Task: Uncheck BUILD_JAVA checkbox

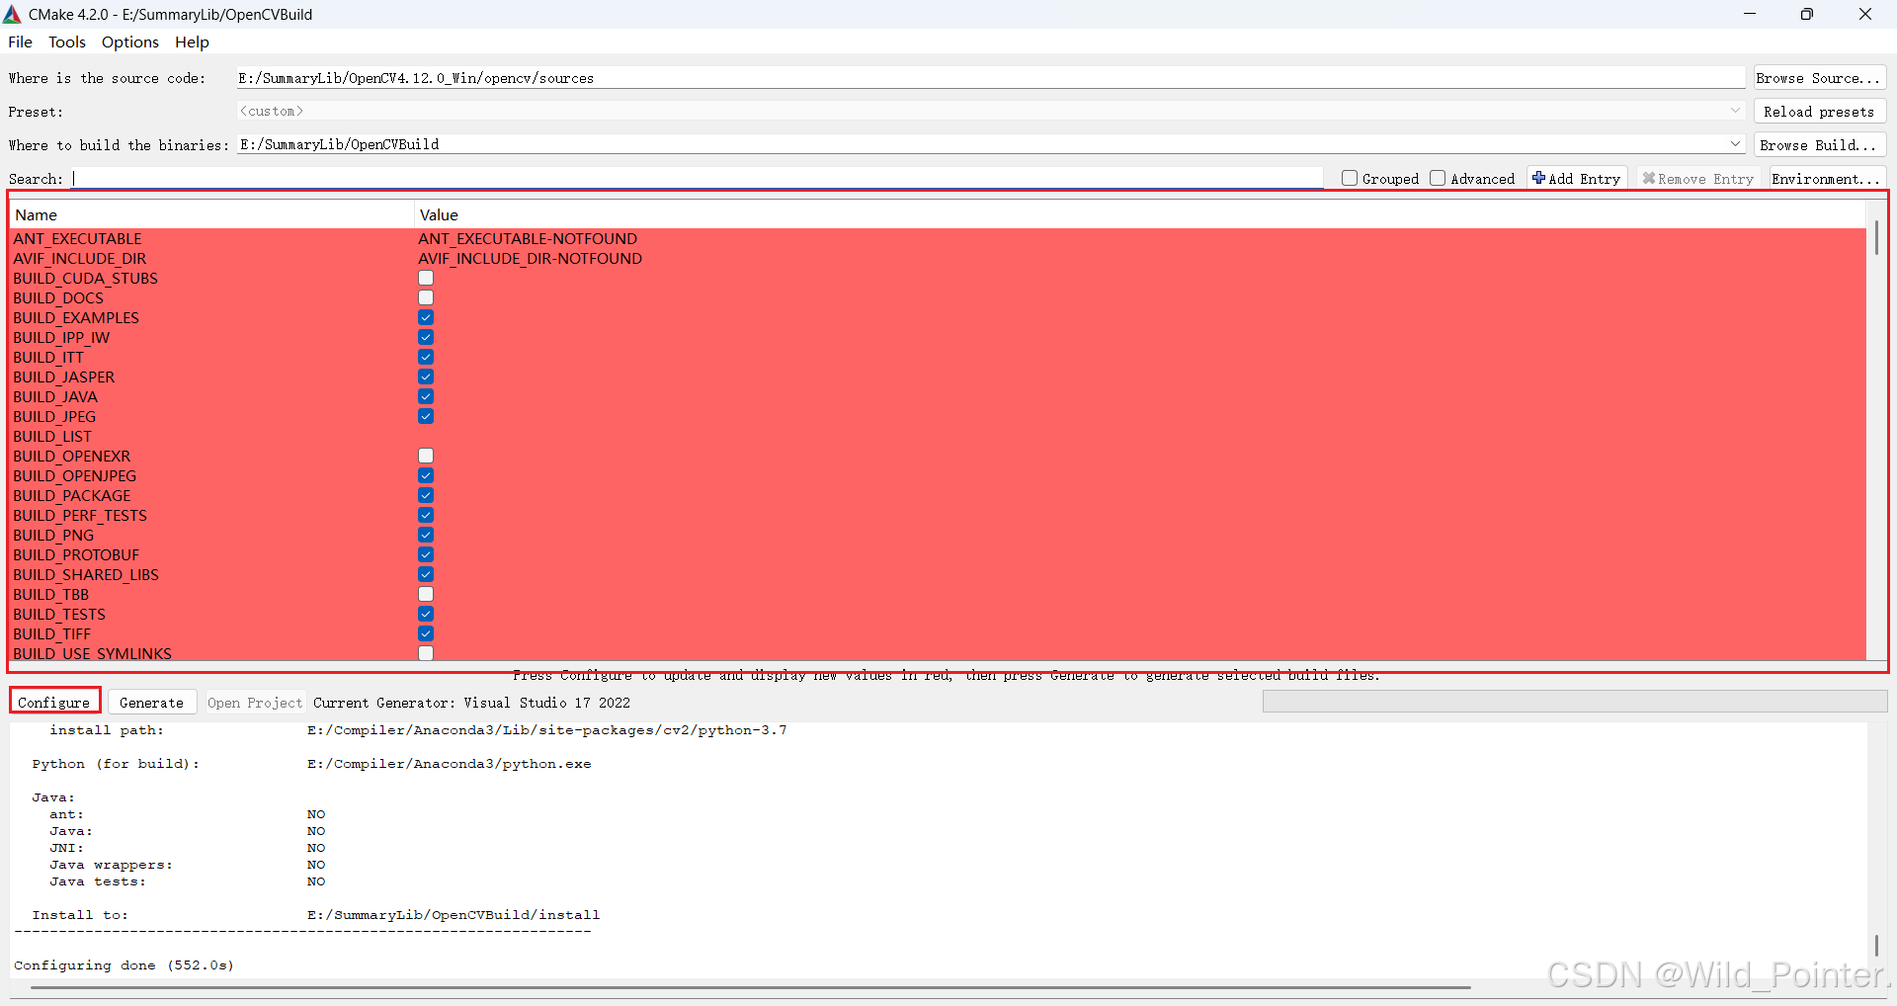Action: click(x=426, y=396)
